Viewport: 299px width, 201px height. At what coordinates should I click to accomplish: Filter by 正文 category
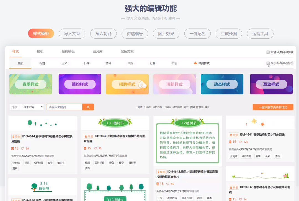click(65, 63)
